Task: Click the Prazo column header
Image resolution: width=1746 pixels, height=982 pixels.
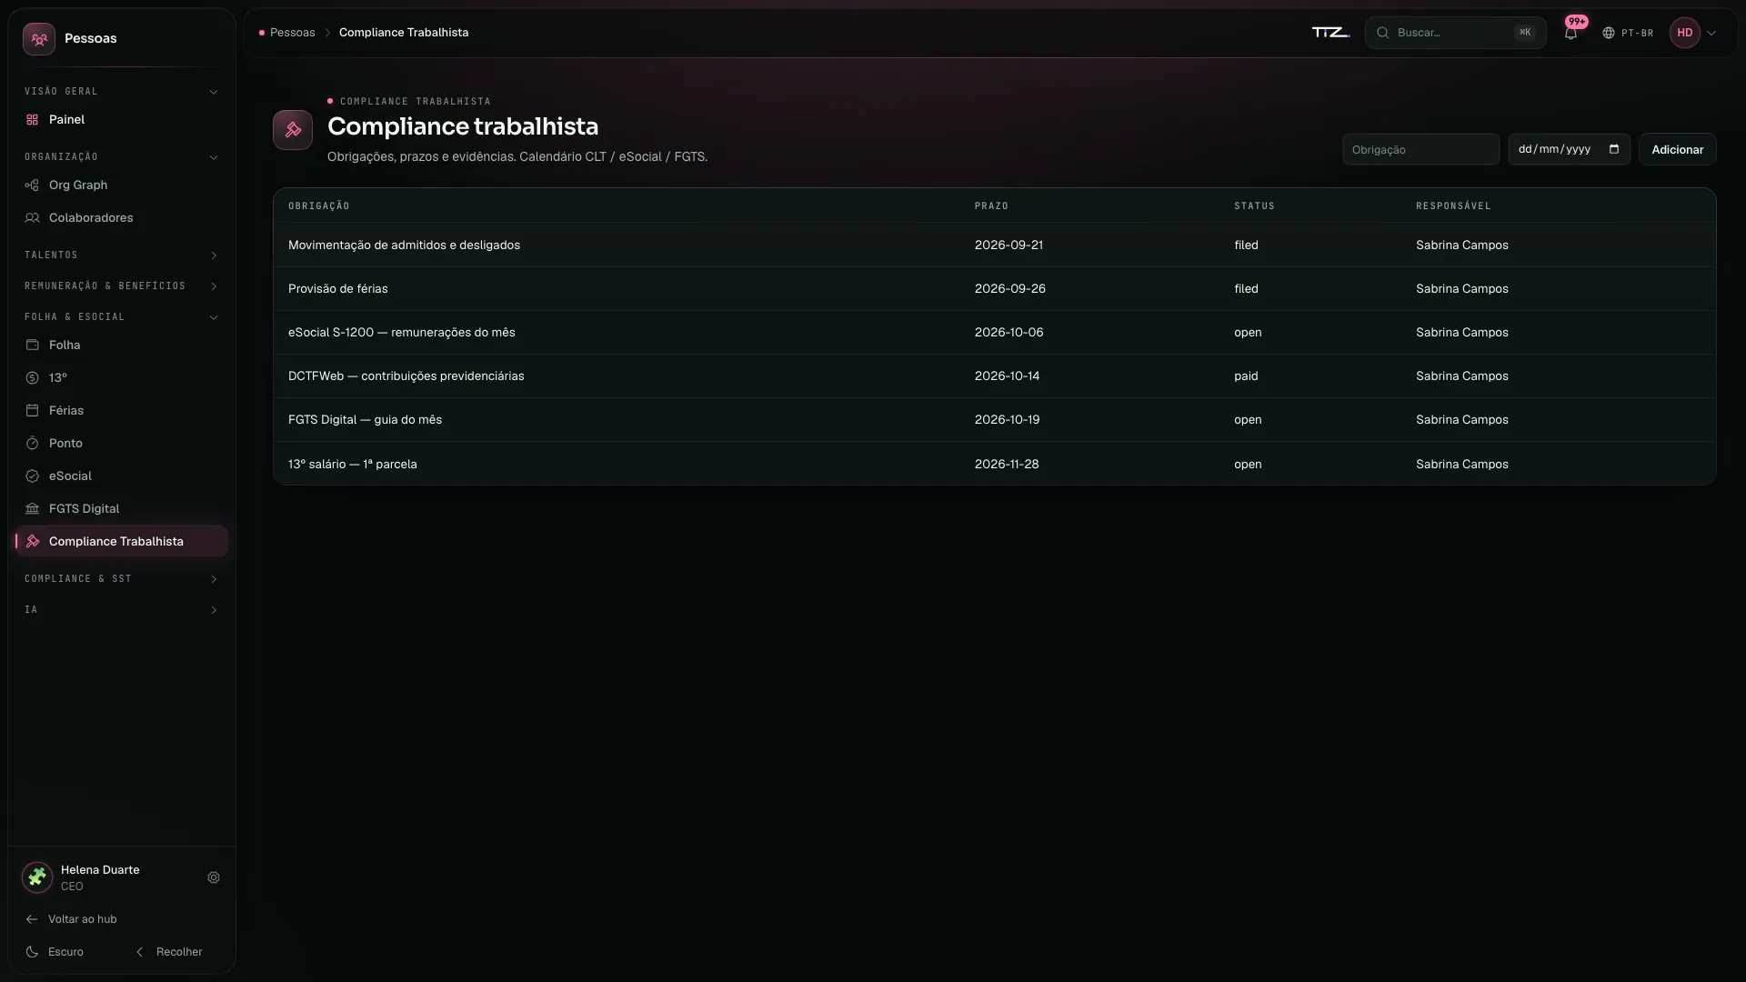Action: 991,206
